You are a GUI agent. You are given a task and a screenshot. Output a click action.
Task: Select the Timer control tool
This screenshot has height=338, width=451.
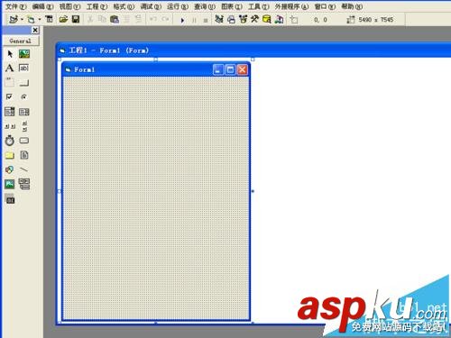point(10,141)
